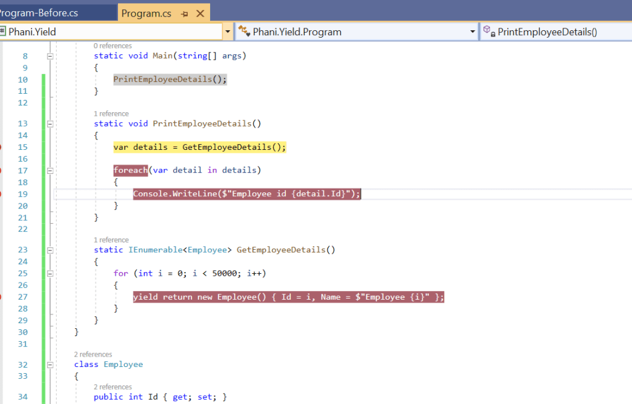The image size is (632, 404).
Task: Toggle the breakpoint on line 27
Action: (x=1, y=297)
